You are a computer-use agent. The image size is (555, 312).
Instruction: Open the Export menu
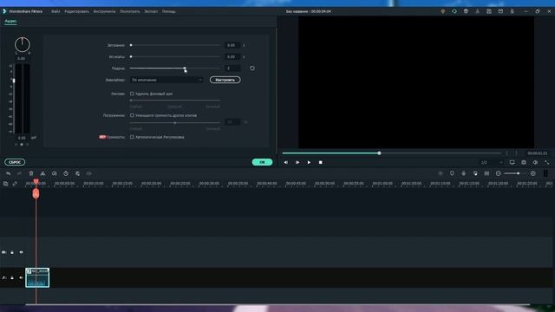(x=151, y=11)
